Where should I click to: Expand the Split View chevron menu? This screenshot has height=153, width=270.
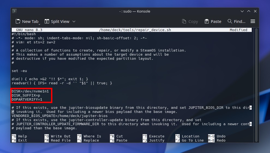pyautogui.click(x=74, y=22)
